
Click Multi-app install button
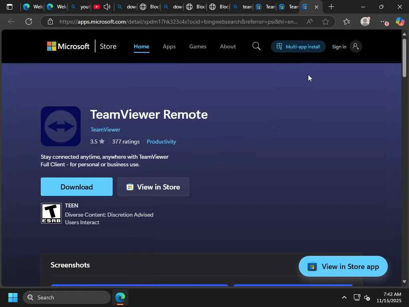click(x=298, y=46)
